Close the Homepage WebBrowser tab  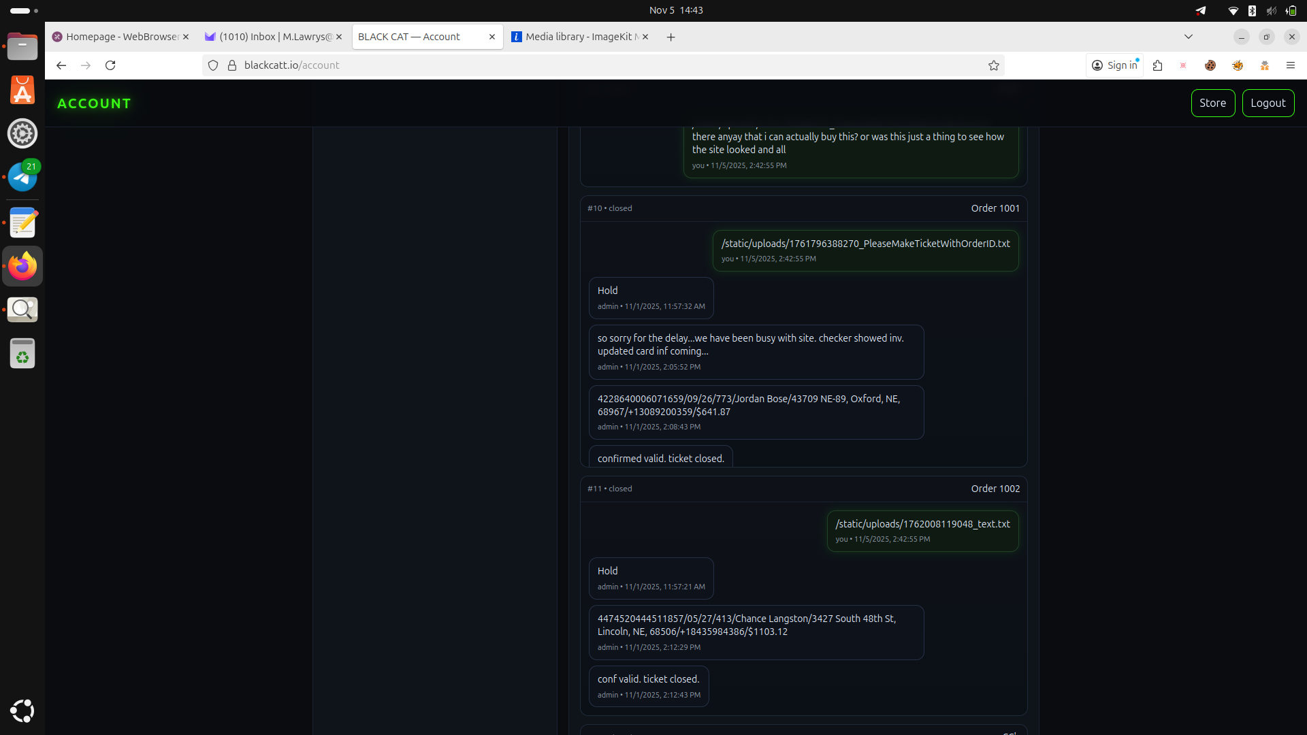pos(186,37)
